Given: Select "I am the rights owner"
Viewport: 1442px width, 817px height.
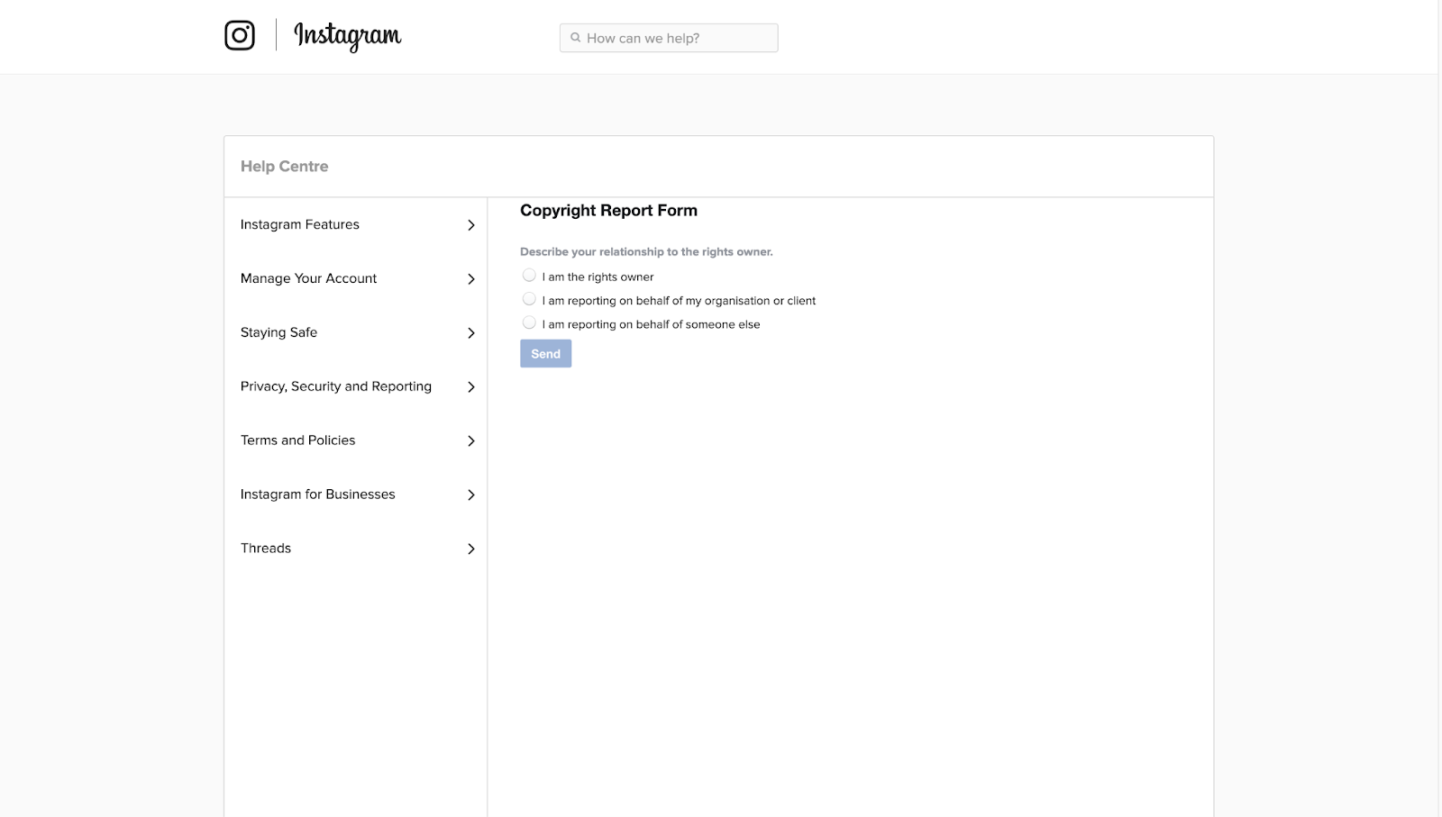Looking at the screenshot, I should [529, 274].
